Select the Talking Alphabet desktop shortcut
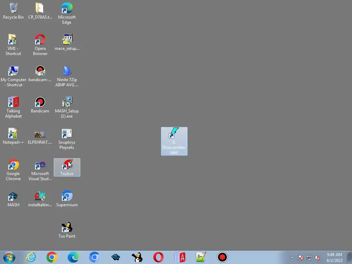 (13, 107)
